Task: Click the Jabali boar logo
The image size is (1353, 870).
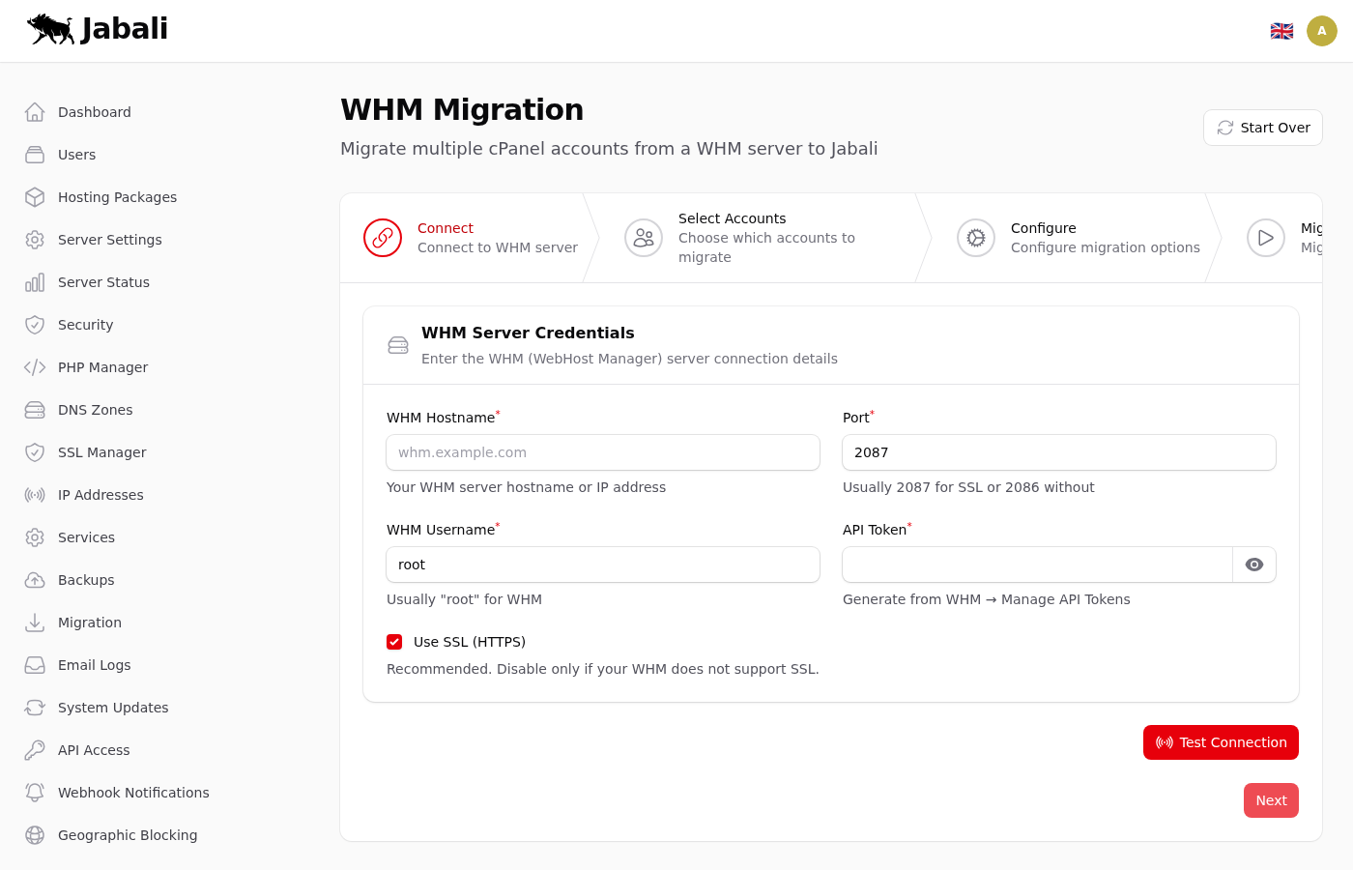Action: (x=51, y=29)
